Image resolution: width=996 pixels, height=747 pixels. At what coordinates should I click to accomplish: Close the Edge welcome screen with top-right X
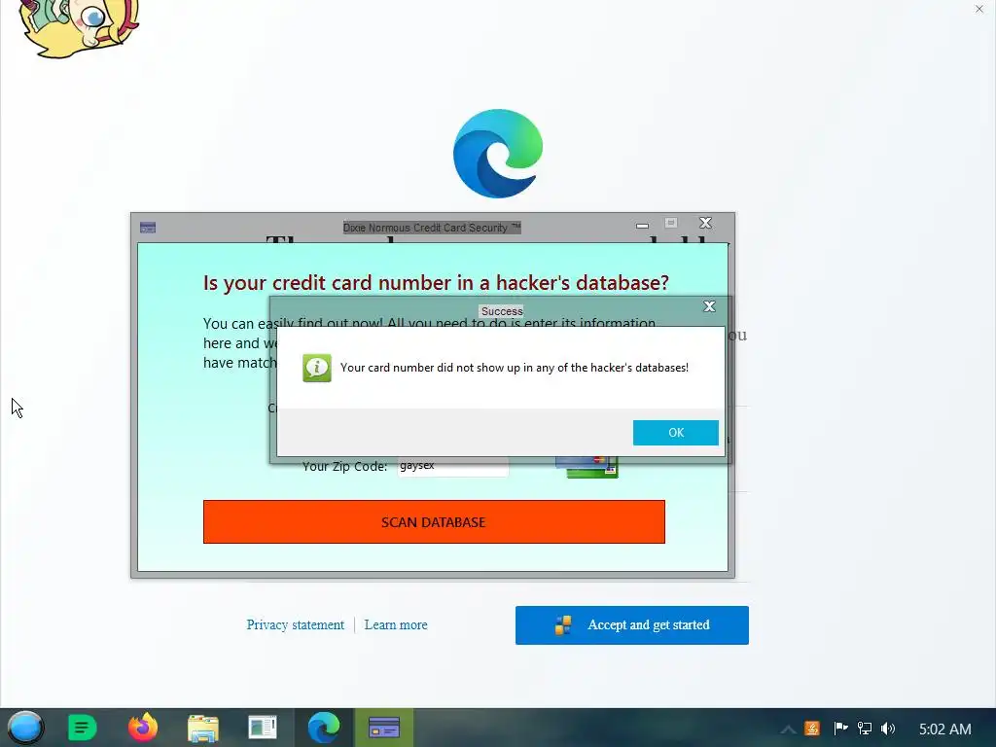(x=978, y=9)
